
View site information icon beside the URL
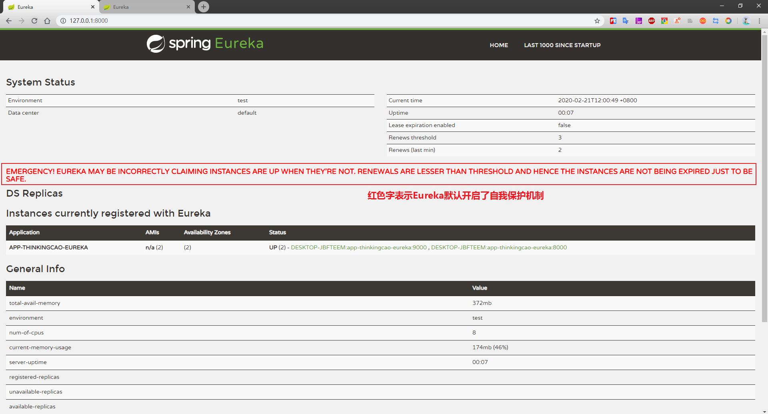(63, 21)
